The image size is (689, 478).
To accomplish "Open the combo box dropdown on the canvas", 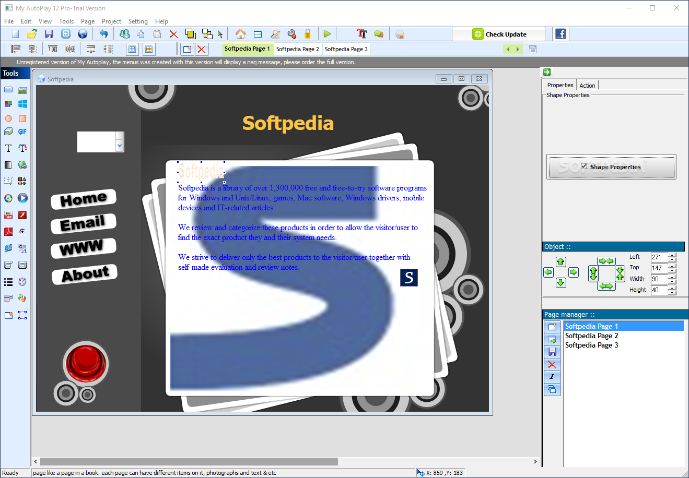I will pyautogui.click(x=120, y=146).
